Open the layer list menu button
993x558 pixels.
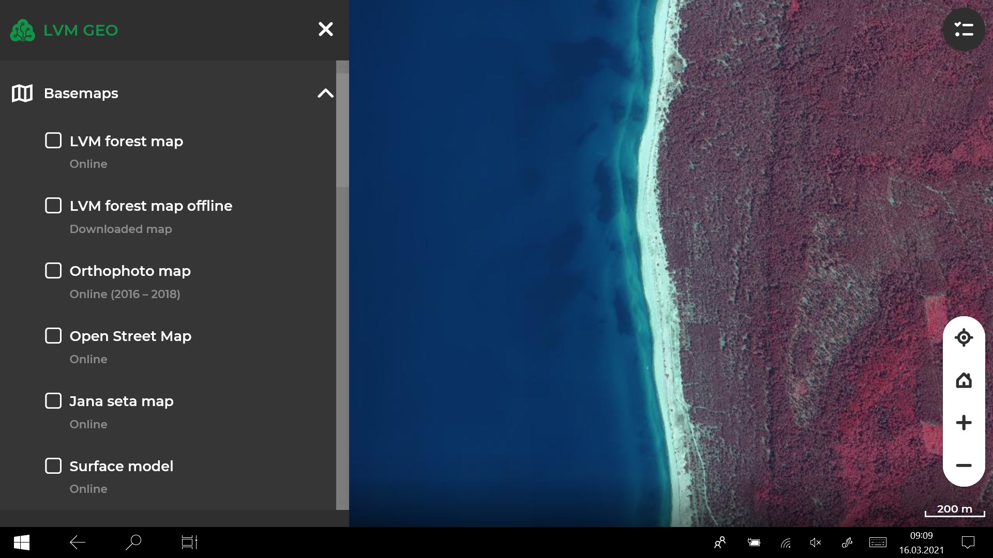click(964, 29)
